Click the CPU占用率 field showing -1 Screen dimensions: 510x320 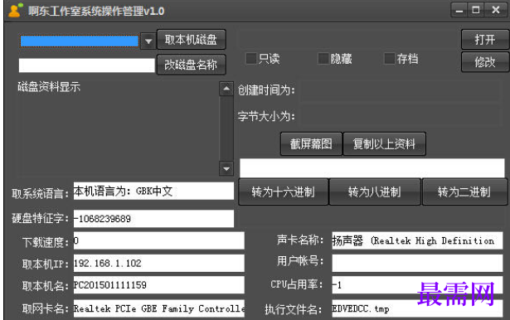[417, 285]
